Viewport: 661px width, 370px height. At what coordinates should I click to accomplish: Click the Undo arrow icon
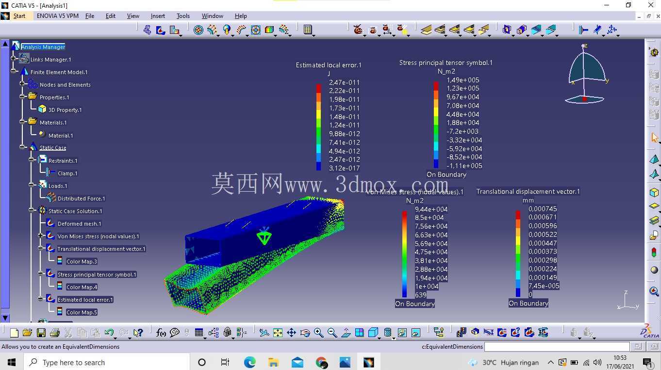click(x=109, y=333)
